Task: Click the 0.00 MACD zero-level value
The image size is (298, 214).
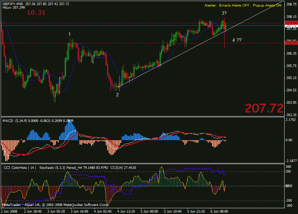Action: 289,140
